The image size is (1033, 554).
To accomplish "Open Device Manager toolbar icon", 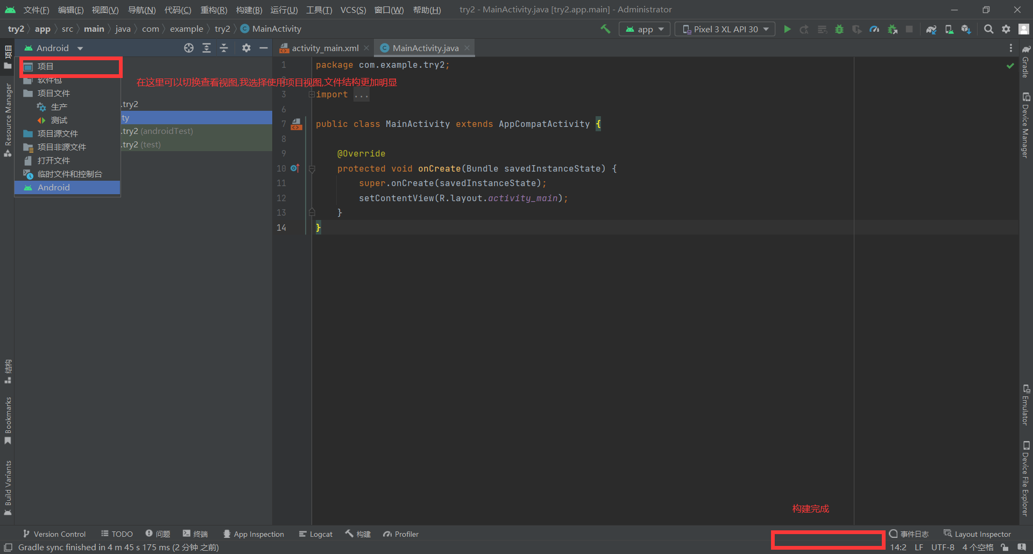I will (x=949, y=29).
